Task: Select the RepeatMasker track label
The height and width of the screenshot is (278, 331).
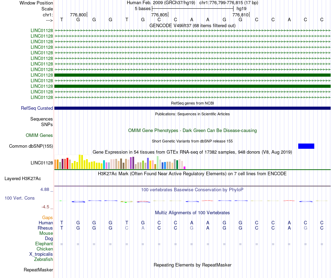Action: coord(38,270)
